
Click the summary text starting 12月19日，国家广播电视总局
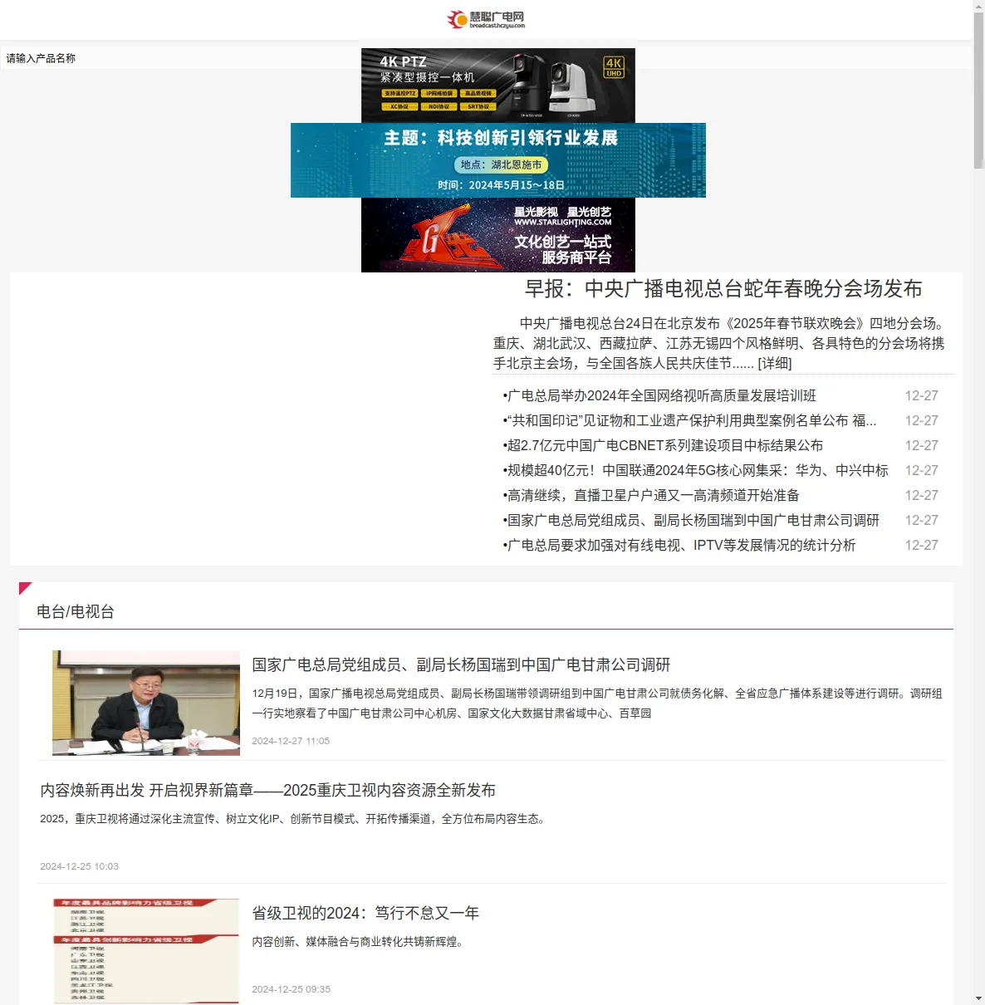tap(597, 703)
